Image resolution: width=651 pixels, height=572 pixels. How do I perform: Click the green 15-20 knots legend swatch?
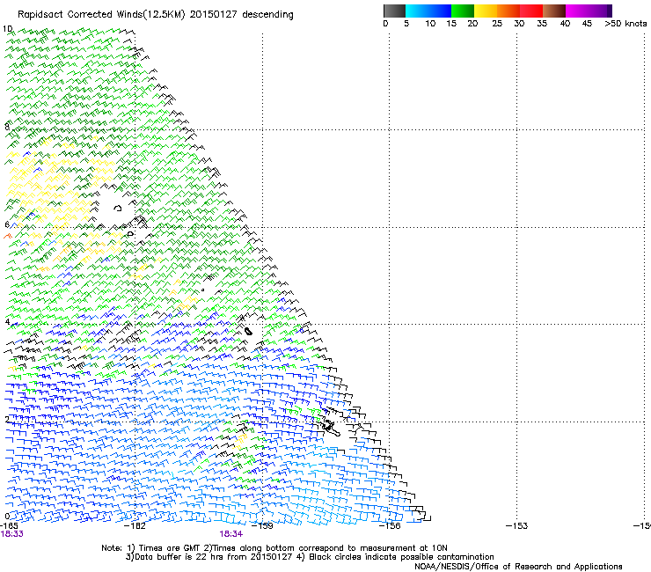(463, 11)
